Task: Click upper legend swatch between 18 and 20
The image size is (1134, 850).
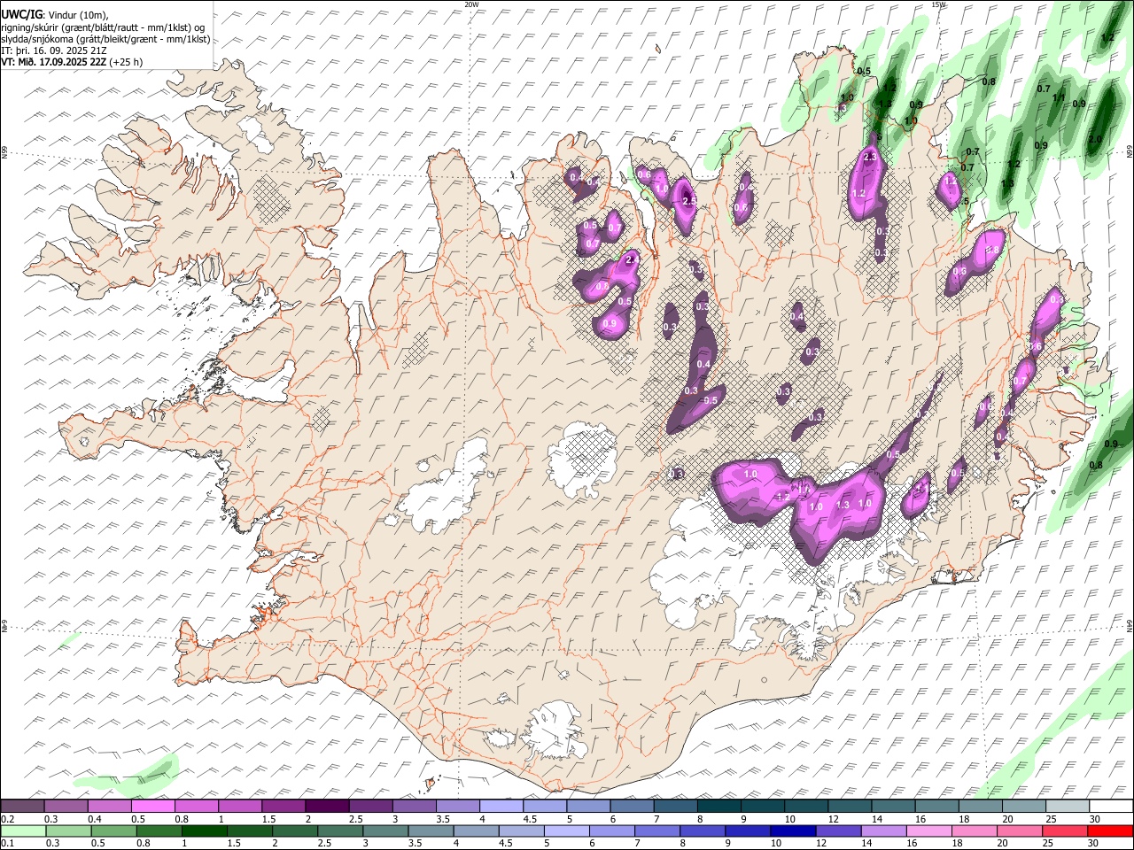Action: point(979,807)
